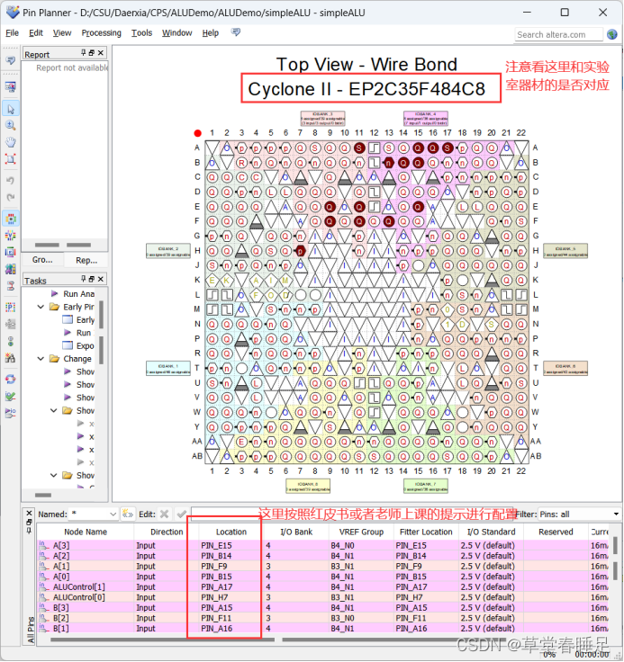The width and height of the screenshot is (624, 662).
Task: Click the redo arrow in the left toolbar
Action: [11, 197]
